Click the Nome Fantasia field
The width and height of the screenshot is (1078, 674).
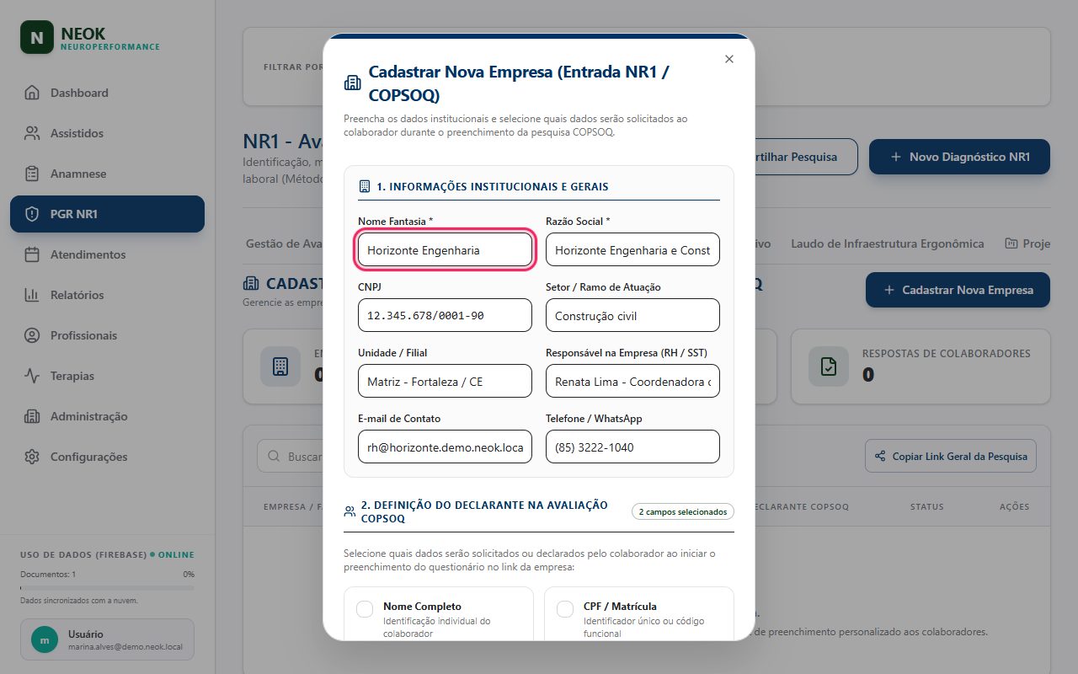tap(445, 250)
